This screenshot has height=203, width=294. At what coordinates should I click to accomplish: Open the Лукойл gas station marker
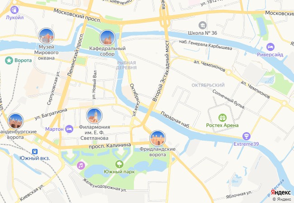pos(14,10)
